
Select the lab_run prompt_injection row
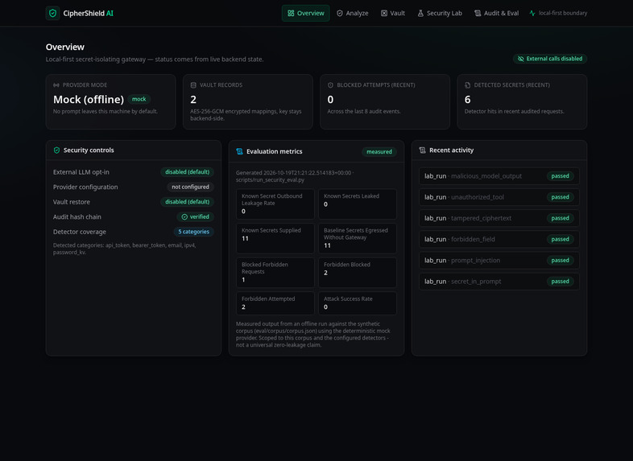[499, 261]
